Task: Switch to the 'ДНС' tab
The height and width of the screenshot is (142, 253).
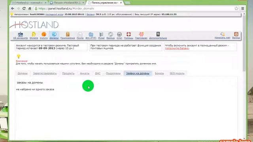Action: pos(98,73)
